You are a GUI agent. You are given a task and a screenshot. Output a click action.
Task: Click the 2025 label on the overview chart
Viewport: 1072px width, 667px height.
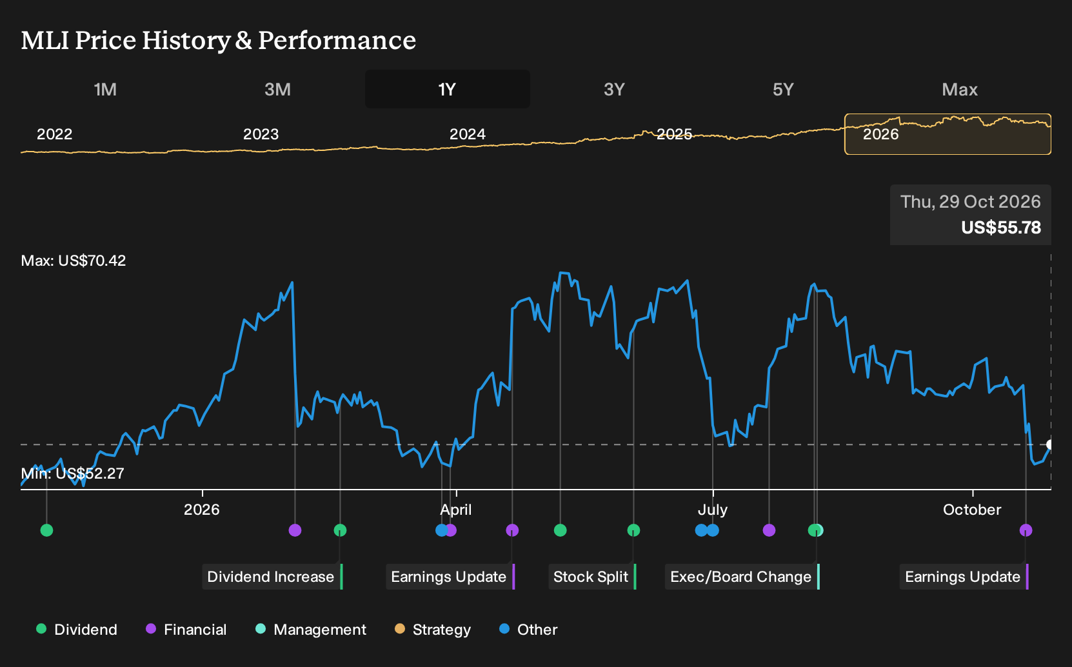674,134
